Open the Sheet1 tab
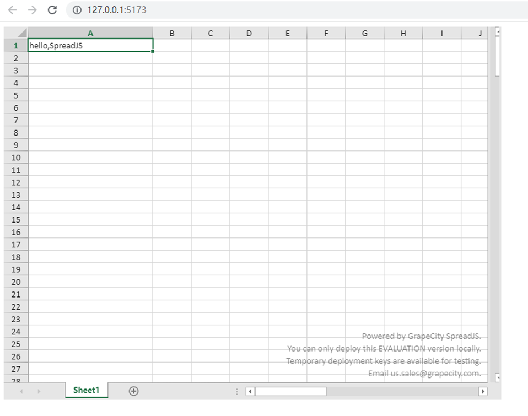Viewport: 528px width, 416px height. coord(87,390)
